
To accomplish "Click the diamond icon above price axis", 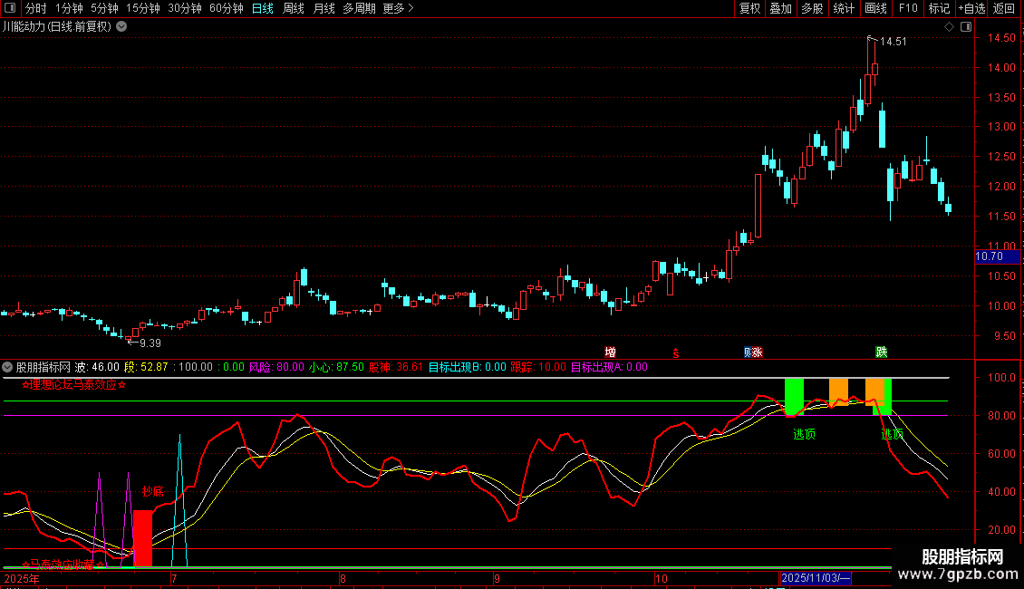I will coord(949,27).
